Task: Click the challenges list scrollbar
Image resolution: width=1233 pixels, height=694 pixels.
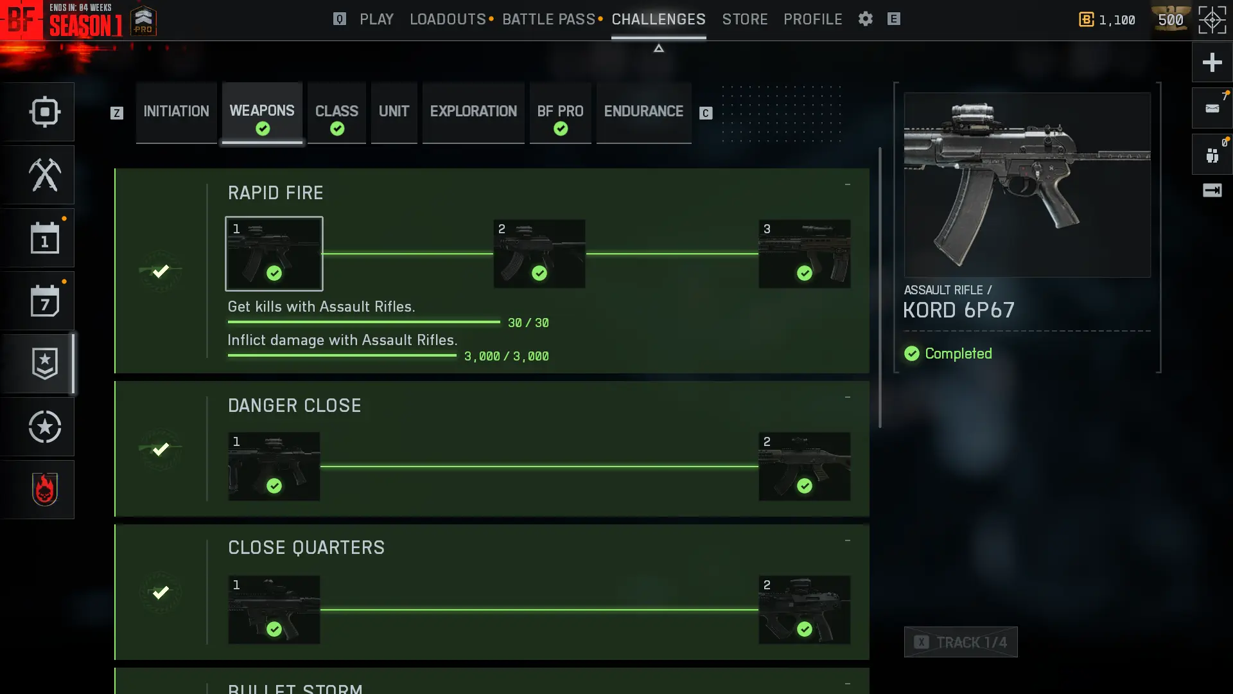Action: pyautogui.click(x=880, y=287)
